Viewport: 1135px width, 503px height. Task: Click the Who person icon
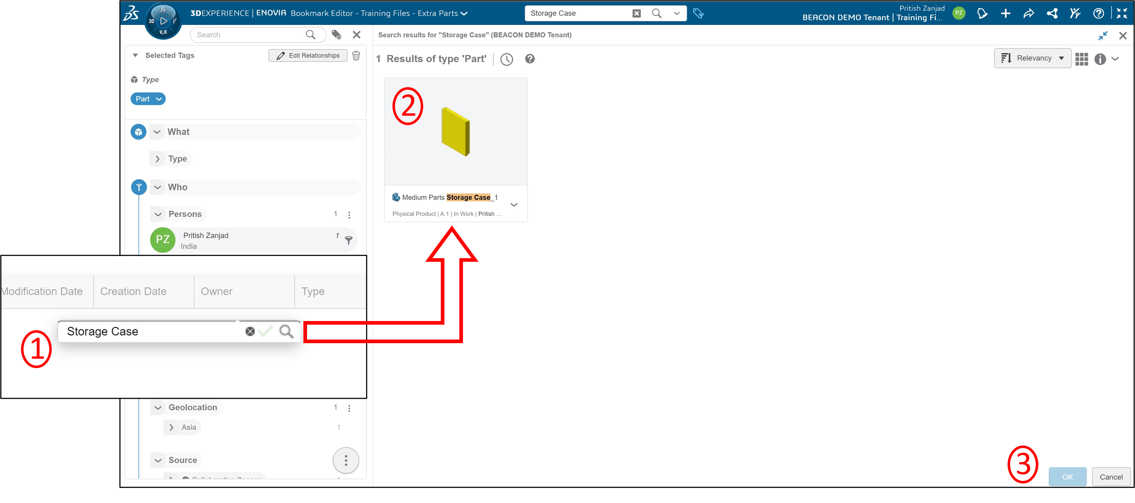click(x=139, y=187)
